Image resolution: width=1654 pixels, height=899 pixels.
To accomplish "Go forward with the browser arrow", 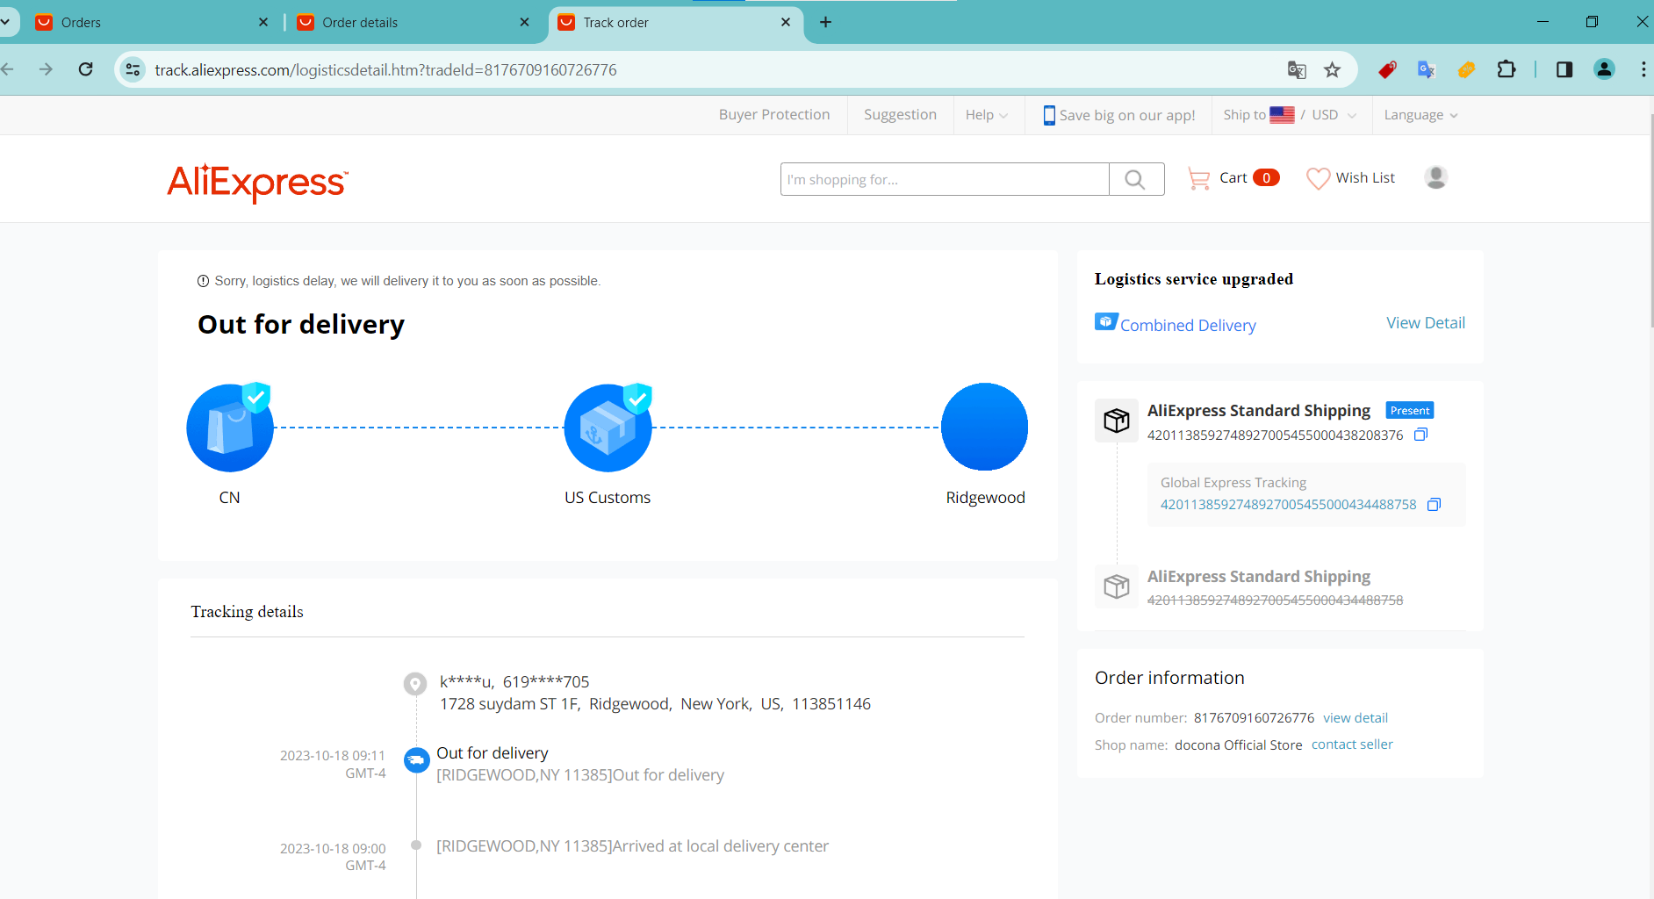I will 46,69.
